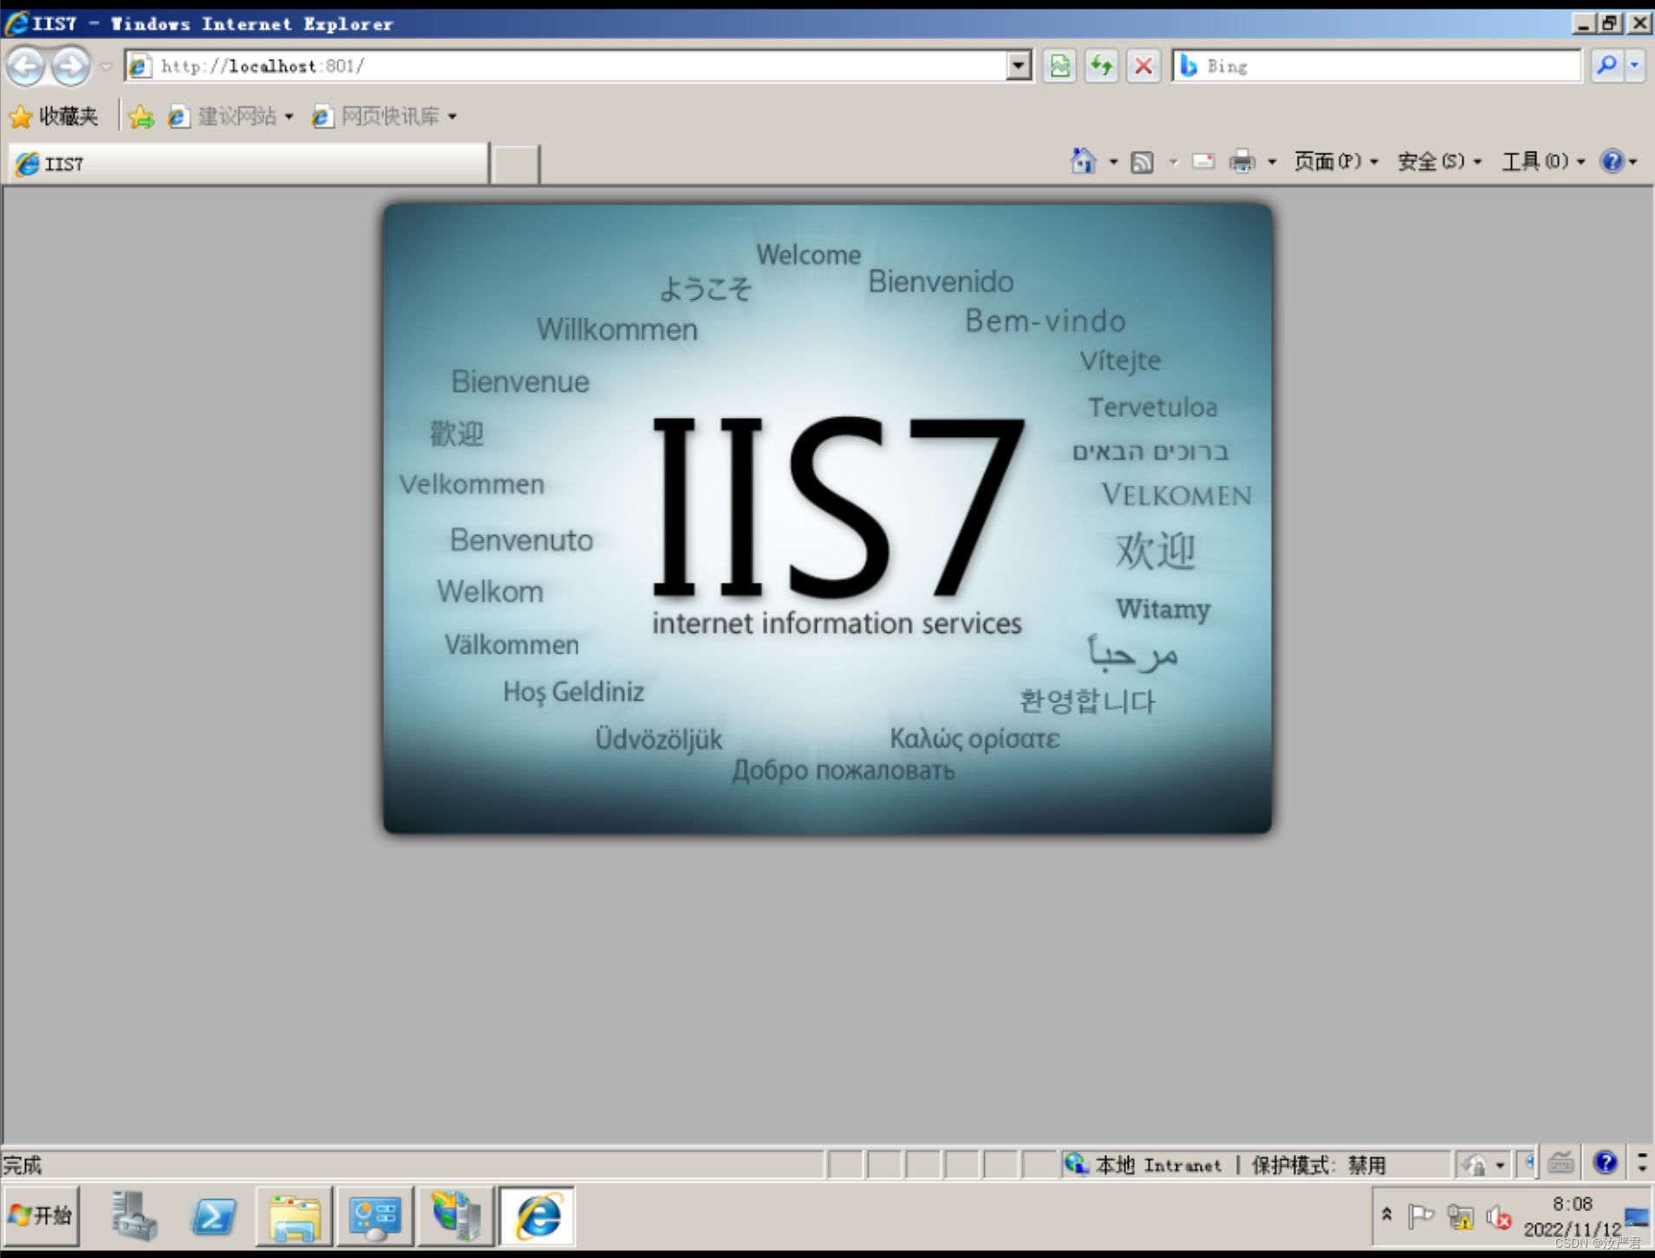Refresh the page with green arrows icon

[1101, 66]
